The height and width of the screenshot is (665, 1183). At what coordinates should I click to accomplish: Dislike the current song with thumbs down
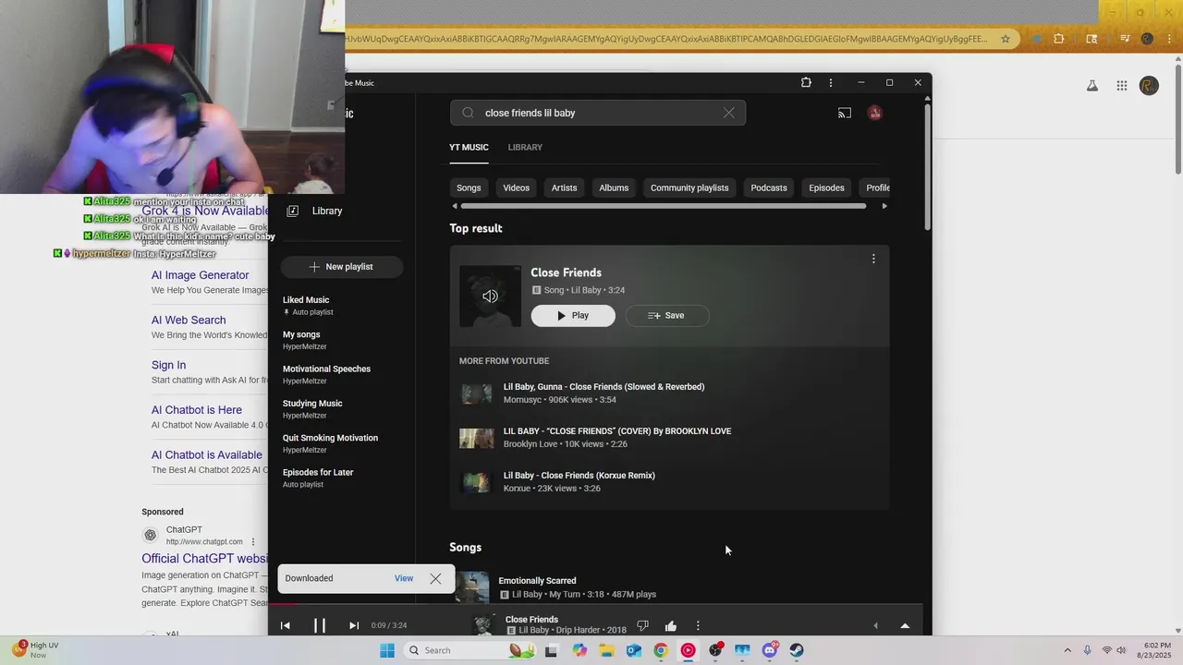pyautogui.click(x=642, y=626)
